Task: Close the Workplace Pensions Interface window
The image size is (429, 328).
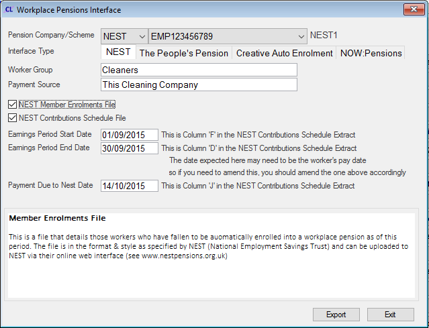Action: pos(411,9)
